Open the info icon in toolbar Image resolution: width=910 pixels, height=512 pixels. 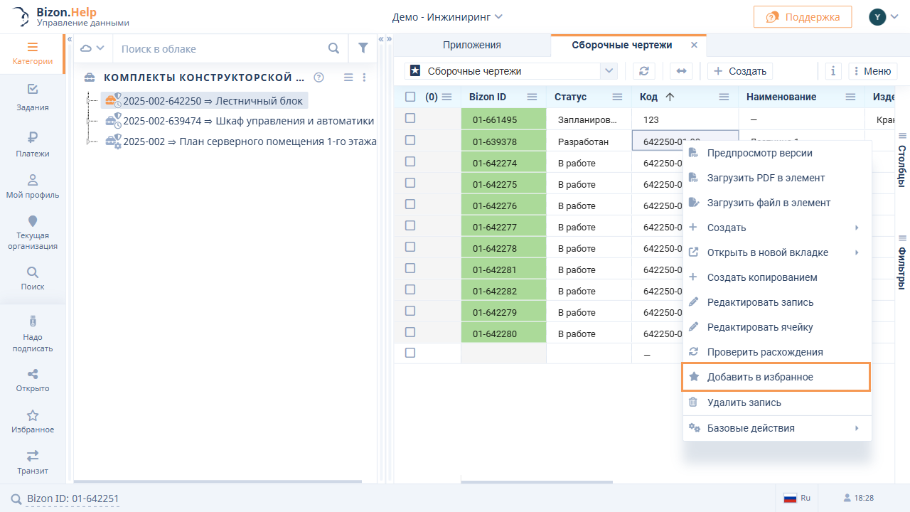[x=833, y=71]
